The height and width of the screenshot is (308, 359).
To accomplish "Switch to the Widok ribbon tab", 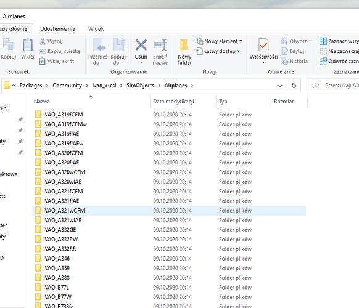I will tap(96, 29).
